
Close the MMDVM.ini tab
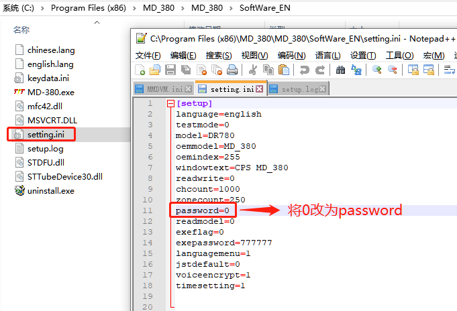click(x=189, y=89)
